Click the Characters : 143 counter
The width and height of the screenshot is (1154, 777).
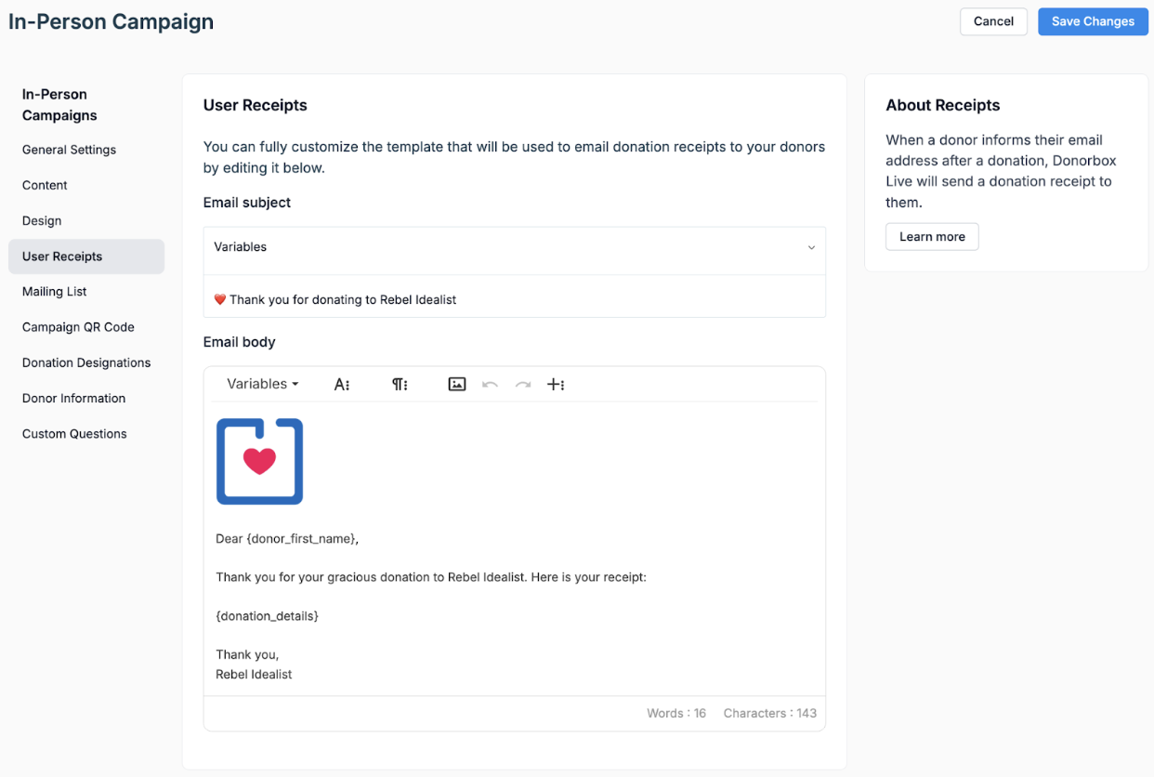[x=770, y=713]
